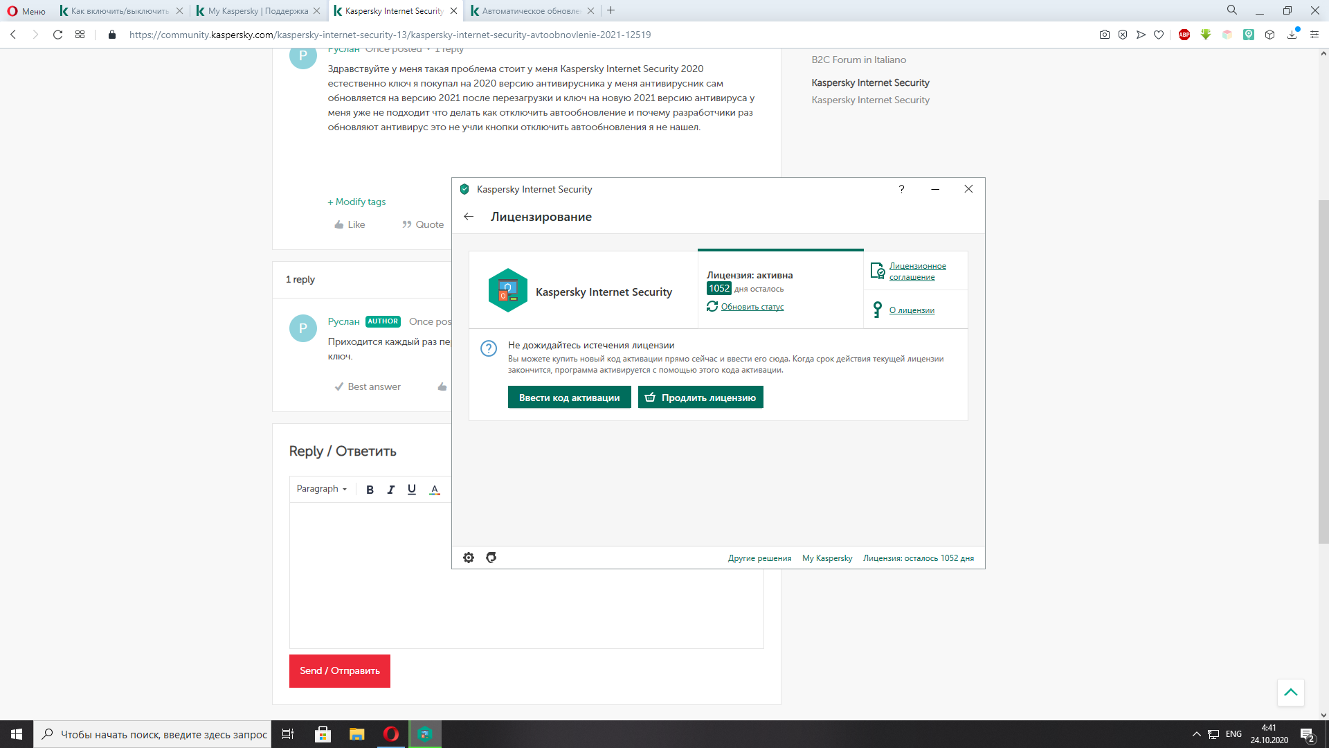
Task: Like the original post
Action: pos(350,224)
